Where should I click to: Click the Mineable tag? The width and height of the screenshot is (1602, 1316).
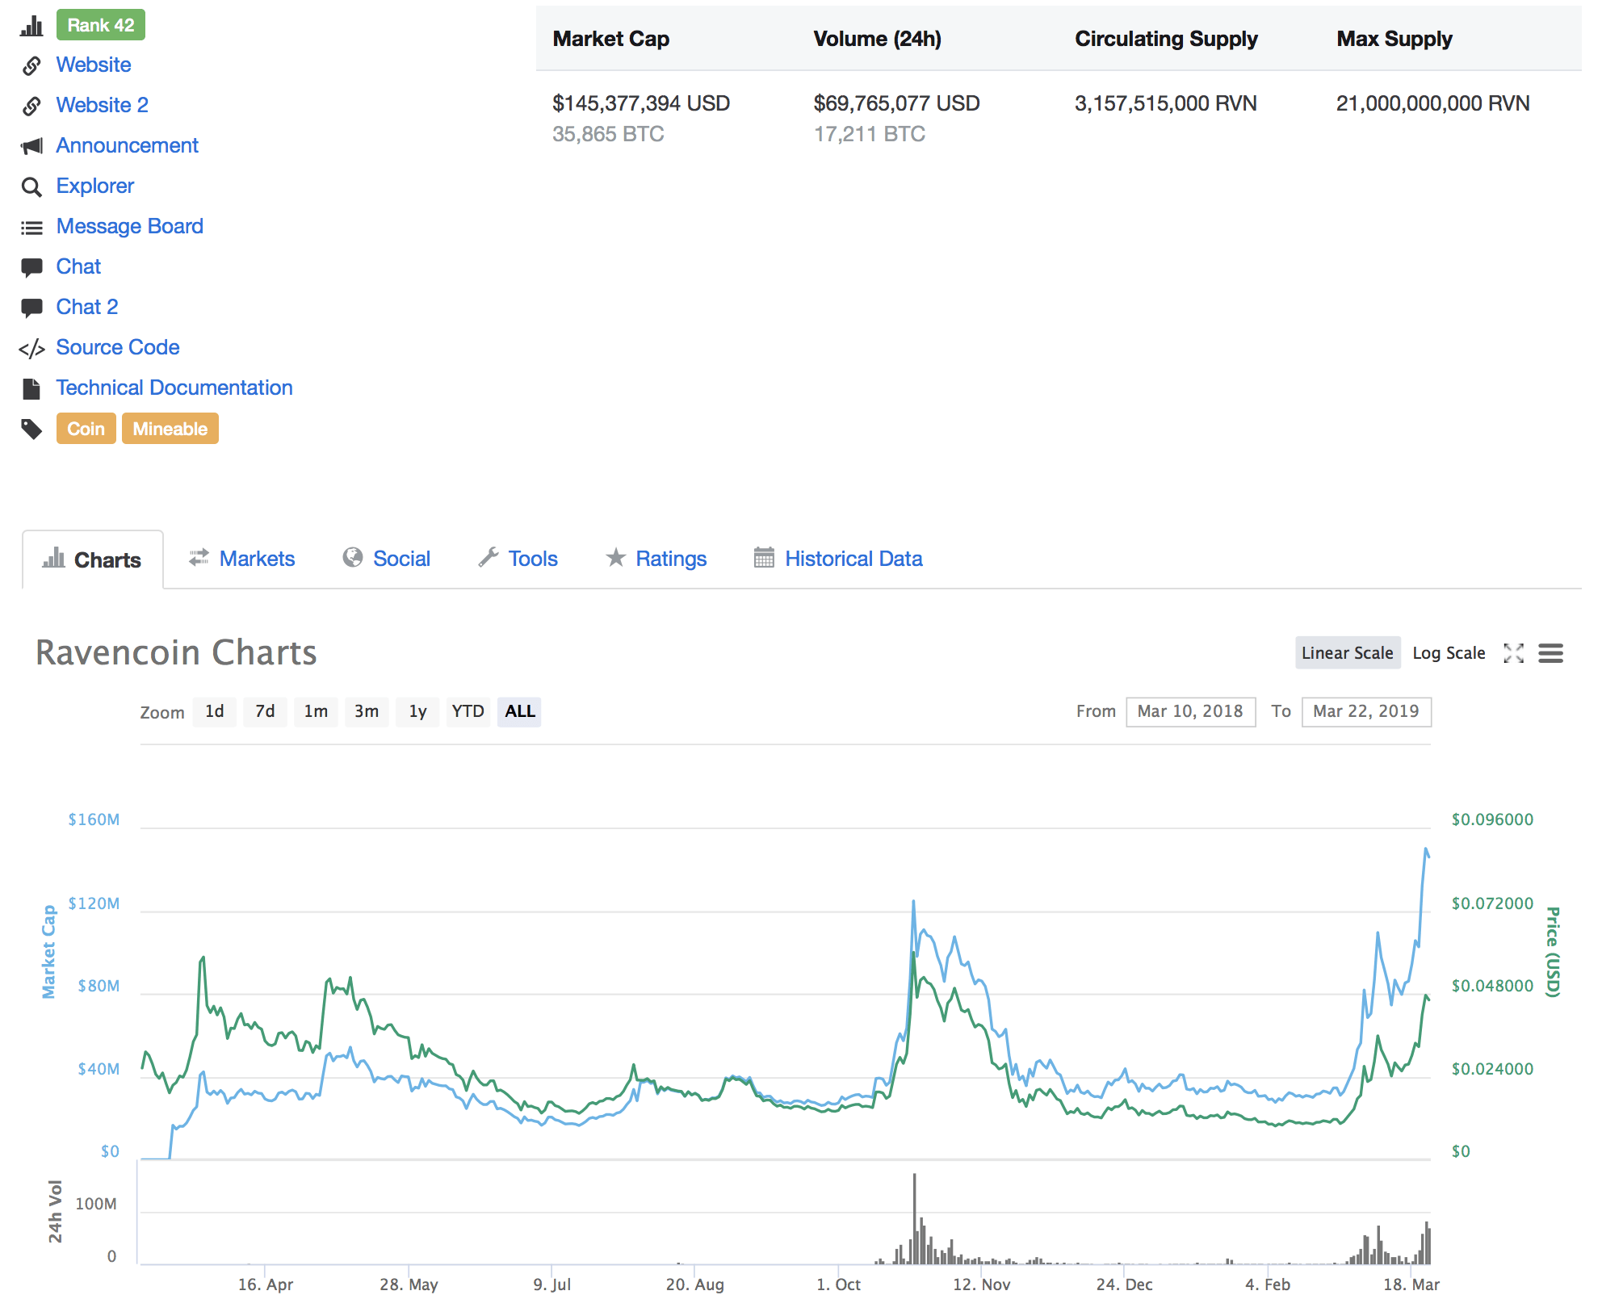(170, 429)
